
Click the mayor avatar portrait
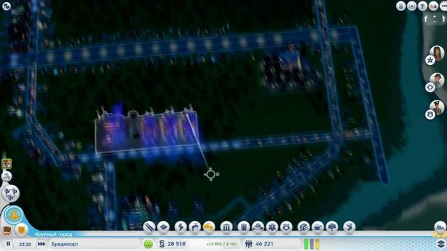(7, 230)
